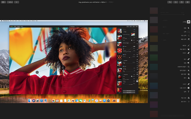Open the 효과 추가 add effects tool
The width and height of the screenshot is (191, 119).
[x=189, y=102]
